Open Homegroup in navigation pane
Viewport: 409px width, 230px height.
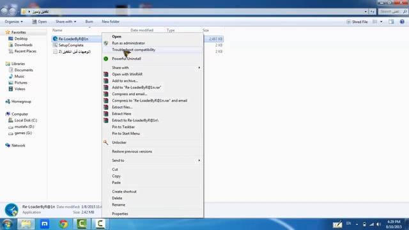(x=21, y=102)
